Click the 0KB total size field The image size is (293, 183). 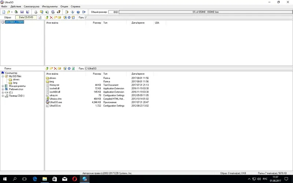[113, 12]
